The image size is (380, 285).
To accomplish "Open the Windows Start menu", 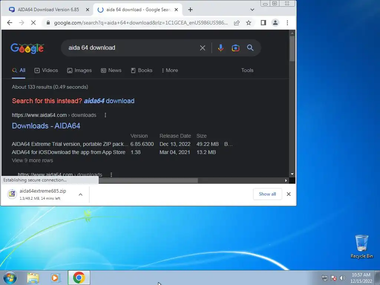I will (10, 278).
